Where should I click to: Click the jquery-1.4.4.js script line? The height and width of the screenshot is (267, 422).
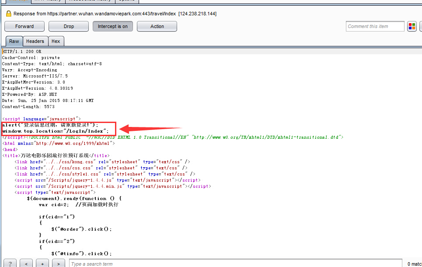coord(108,180)
